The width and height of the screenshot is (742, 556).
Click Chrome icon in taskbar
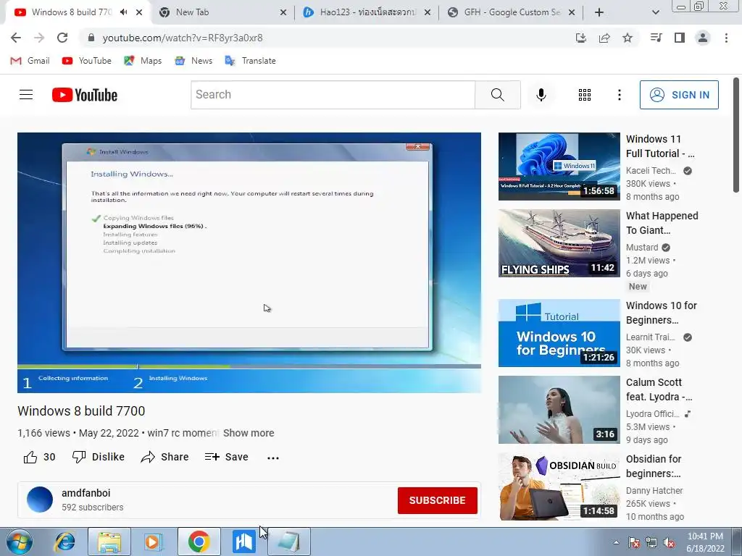pyautogui.click(x=199, y=542)
